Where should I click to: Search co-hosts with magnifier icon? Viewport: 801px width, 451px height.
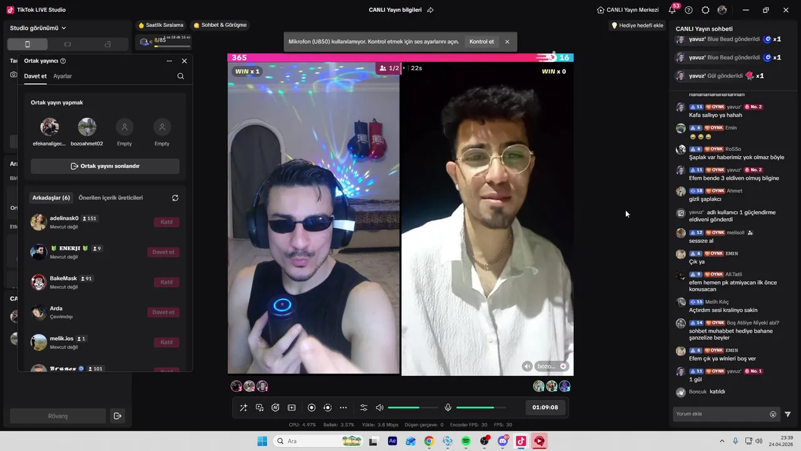pyautogui.click(x=181, y=76)
